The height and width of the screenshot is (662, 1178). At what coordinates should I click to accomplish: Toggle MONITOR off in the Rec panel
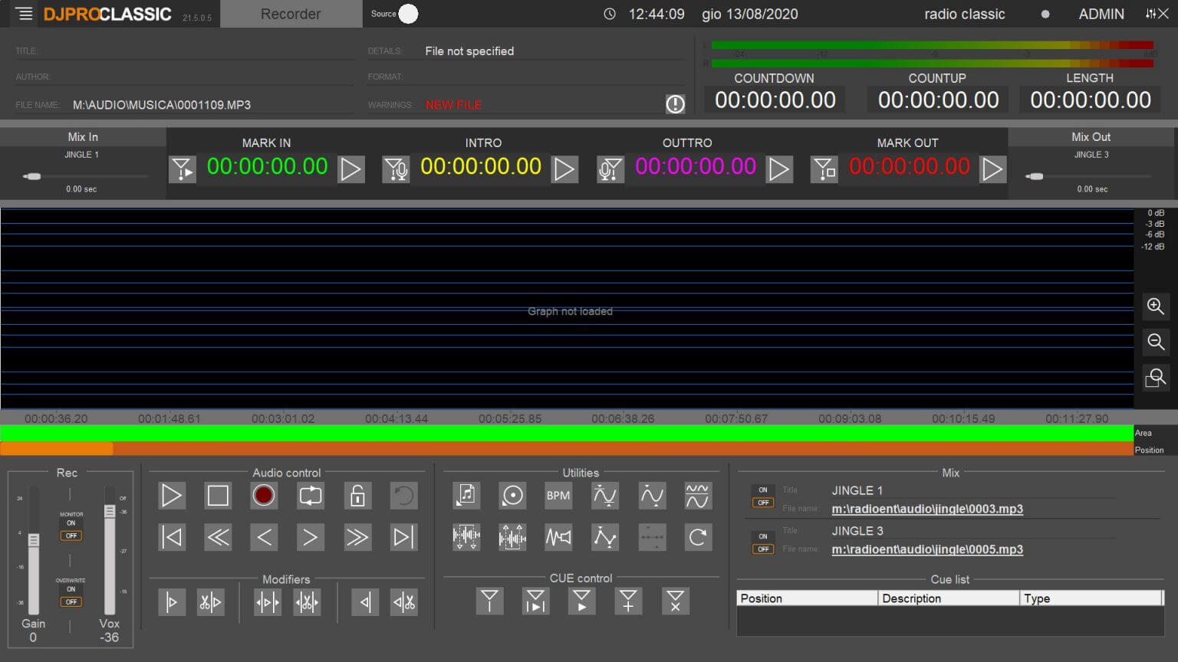[x=71, y=535]
